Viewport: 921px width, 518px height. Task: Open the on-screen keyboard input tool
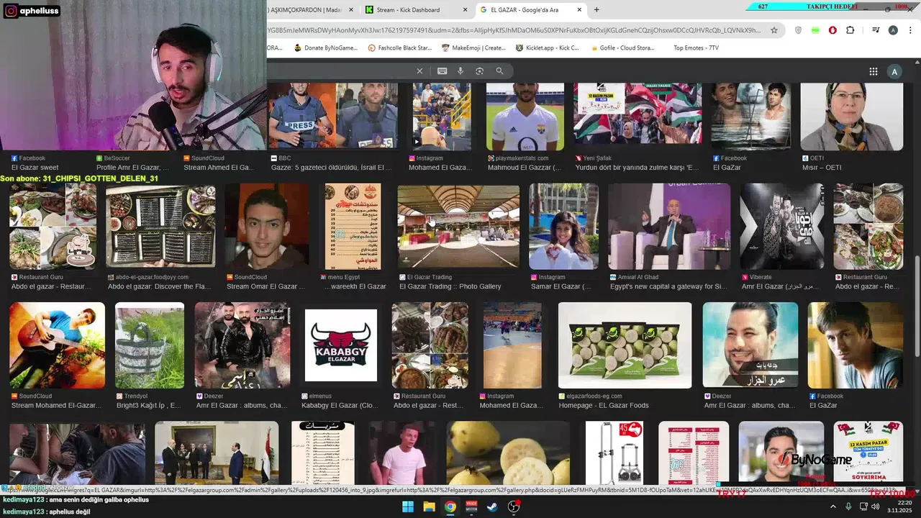click(x=442, y=71)
